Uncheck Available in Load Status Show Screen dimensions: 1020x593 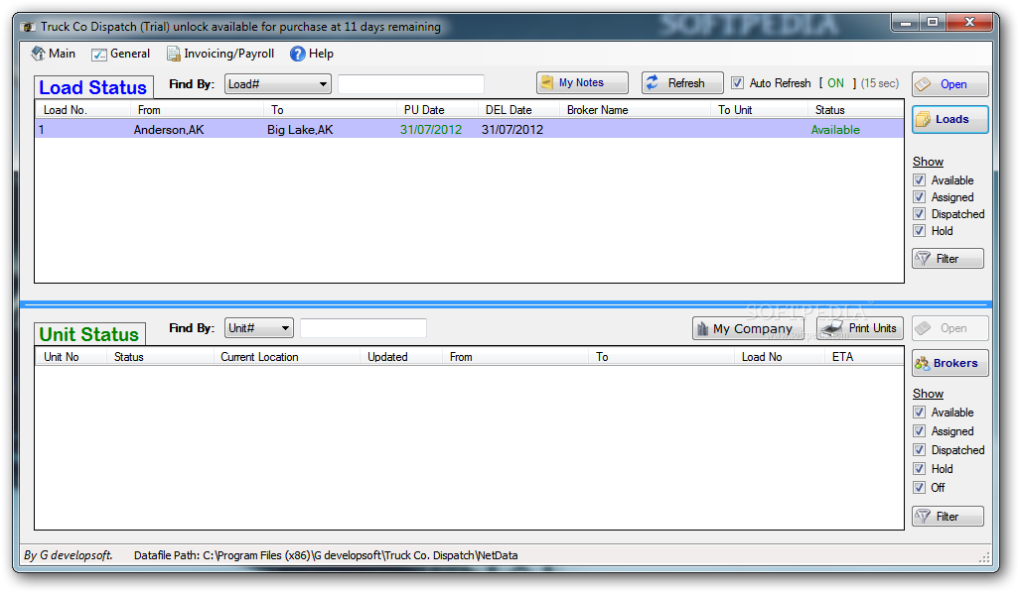919,180
